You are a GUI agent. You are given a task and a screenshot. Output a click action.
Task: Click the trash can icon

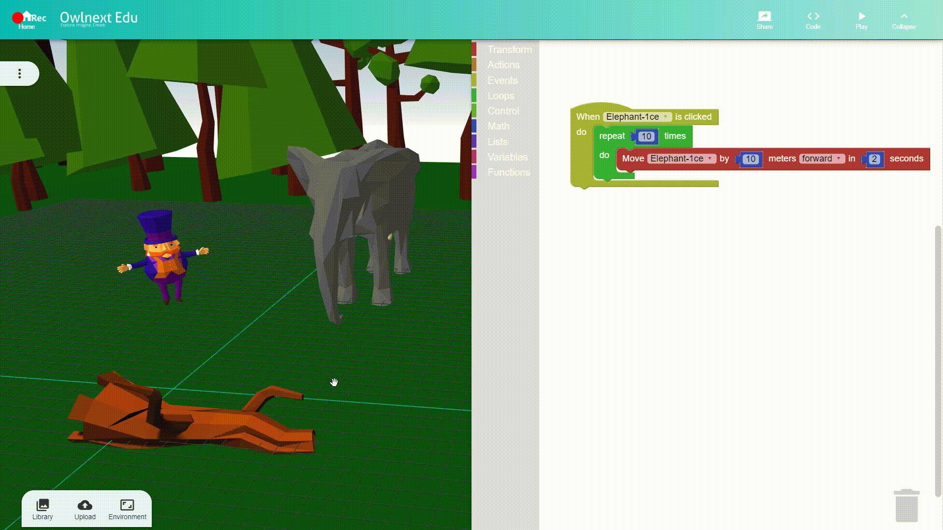coord(906,506)
